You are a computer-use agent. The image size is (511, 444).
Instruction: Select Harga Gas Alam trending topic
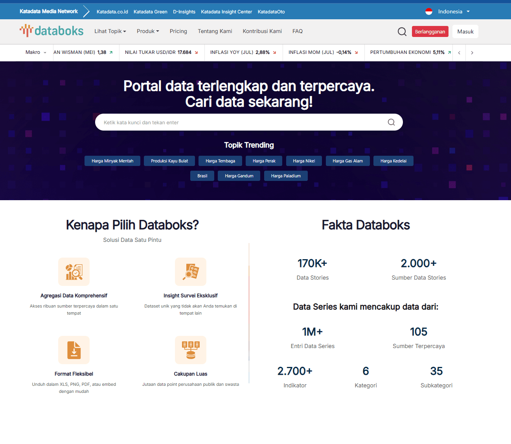(x=348, y=161)
